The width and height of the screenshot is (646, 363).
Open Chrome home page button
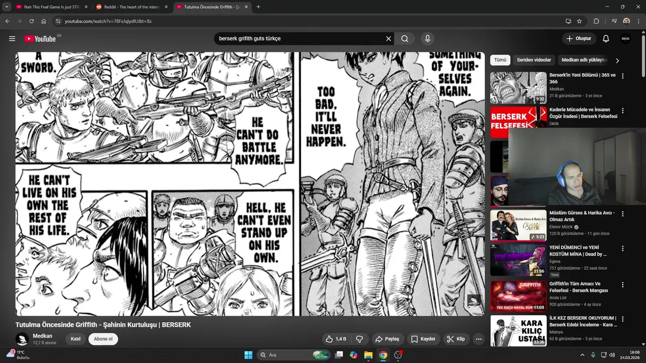pyautogui.click(x=44, y=21)
